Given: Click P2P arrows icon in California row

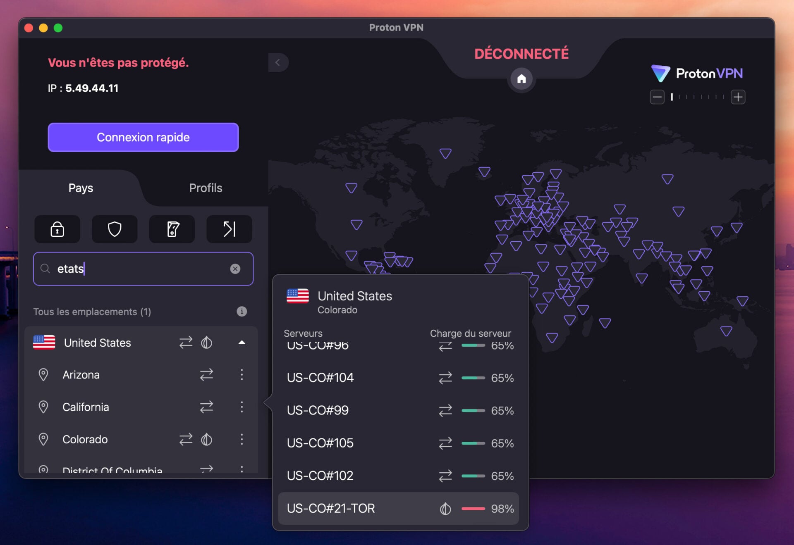Looking at the screenshot, I should 206,407.
